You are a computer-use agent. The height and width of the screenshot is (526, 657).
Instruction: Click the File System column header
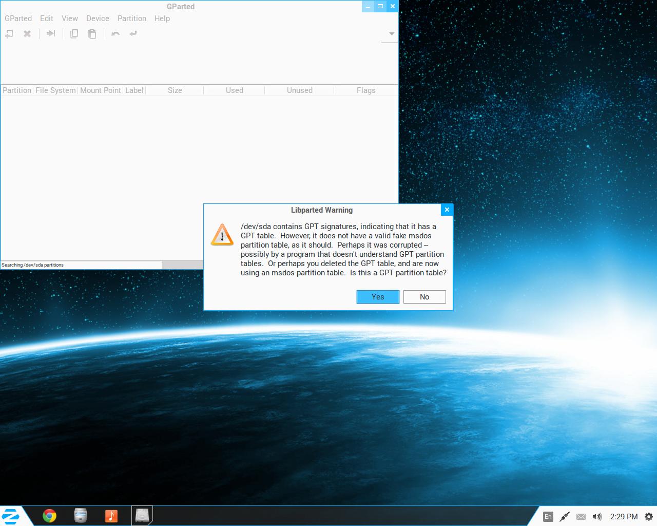pos(55,90)
